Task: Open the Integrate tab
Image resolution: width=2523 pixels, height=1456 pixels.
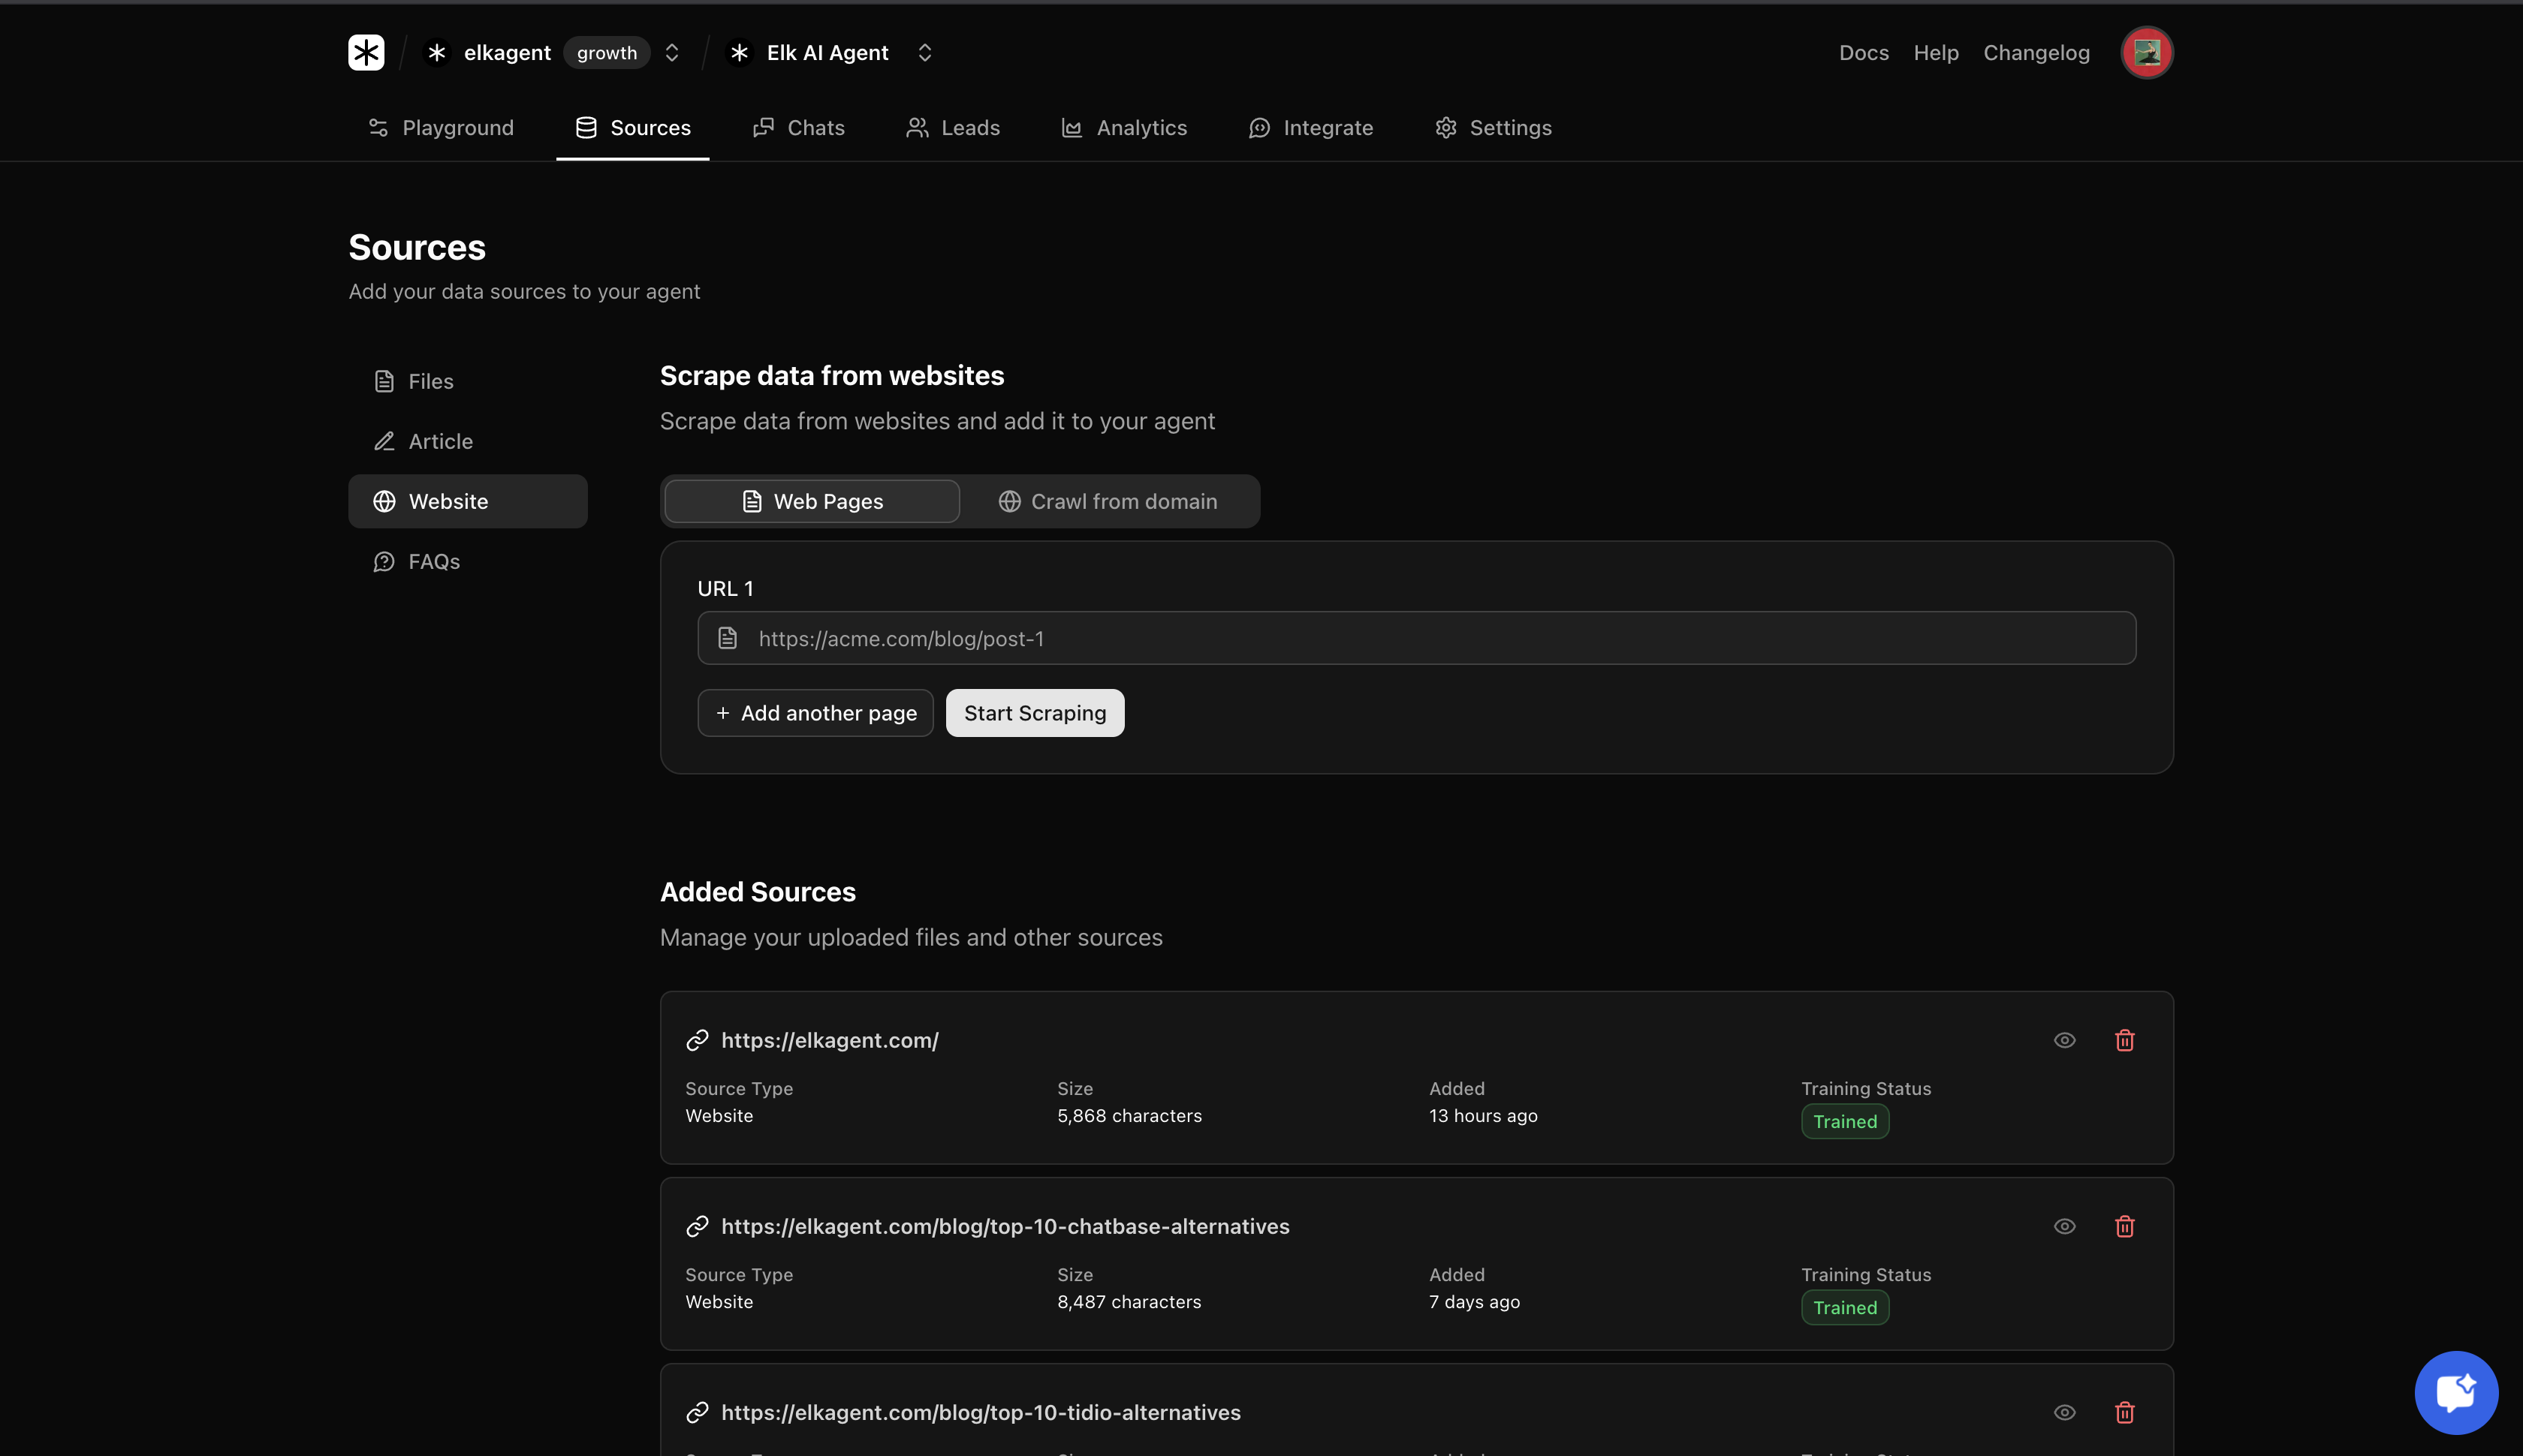Action: point(1310,128)
